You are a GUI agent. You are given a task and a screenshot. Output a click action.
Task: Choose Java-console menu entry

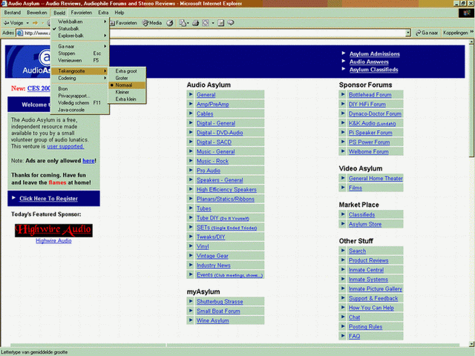tap(79, 110)
